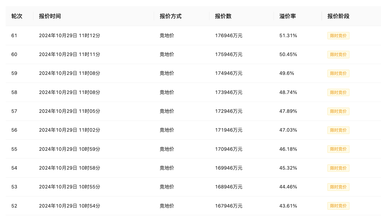This screenshot has height=222, width=381.
Task: Select the 10时54分 quote time cell
Action: 69,206
